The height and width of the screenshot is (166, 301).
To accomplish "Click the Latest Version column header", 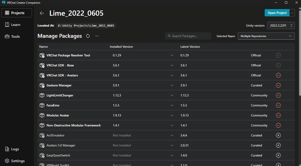I will (x=190, y=47).
